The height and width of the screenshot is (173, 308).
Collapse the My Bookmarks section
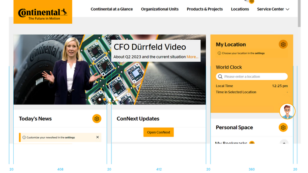click(x=284, y=143)
